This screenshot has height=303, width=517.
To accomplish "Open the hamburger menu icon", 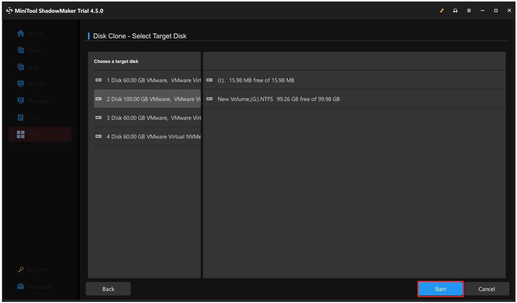I will coord(469,11).
